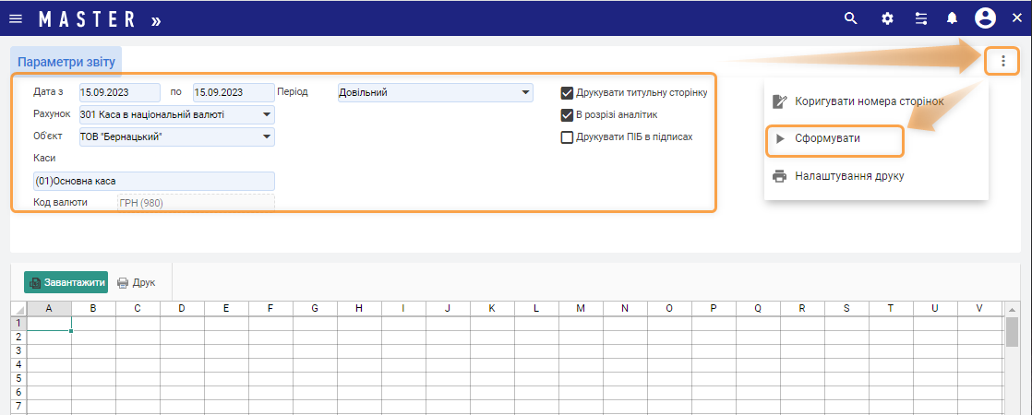This screenshot has height=415, width=1032.
Task: Click the sliders filter icon in header
Action: [x=920, y=18]
